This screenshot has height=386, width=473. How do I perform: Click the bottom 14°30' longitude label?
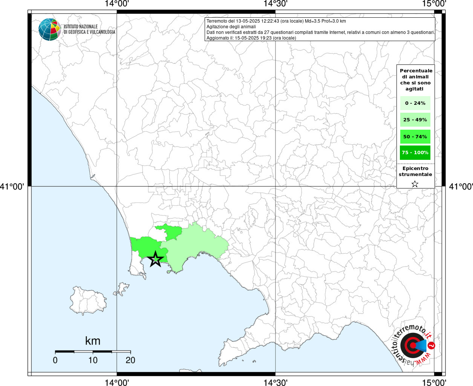(276, 382)
